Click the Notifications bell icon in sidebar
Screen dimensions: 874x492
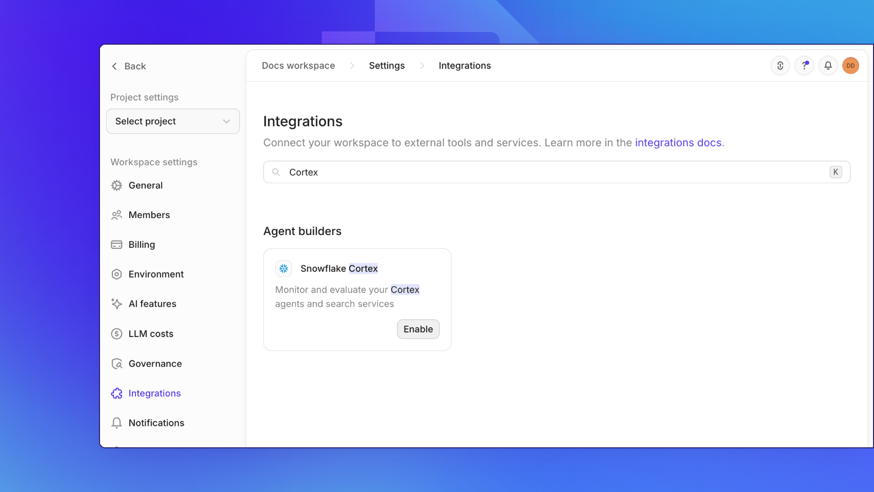pyautogui.click(x=117, y=423)
